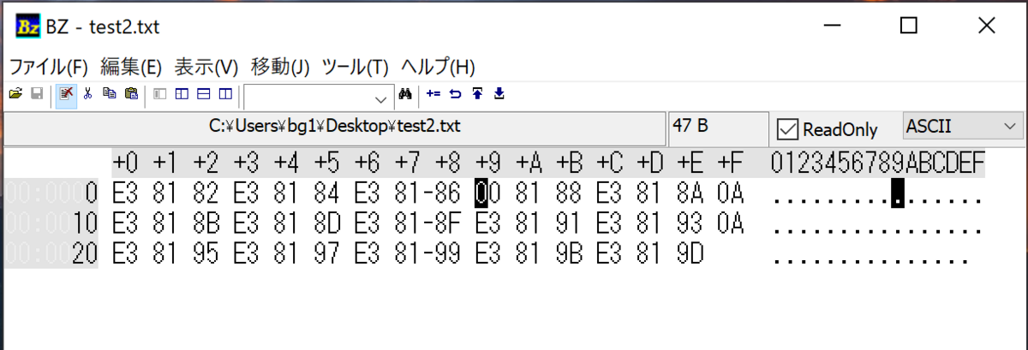The width and height of the screenshot is (1028, 350).
Task: Select byte 8D in the hex dump
Action: [x=326, y=225]
